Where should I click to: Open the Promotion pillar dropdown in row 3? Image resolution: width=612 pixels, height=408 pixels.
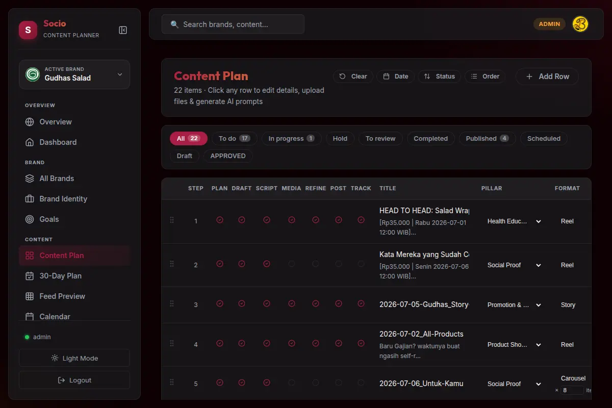coord(514,305)
